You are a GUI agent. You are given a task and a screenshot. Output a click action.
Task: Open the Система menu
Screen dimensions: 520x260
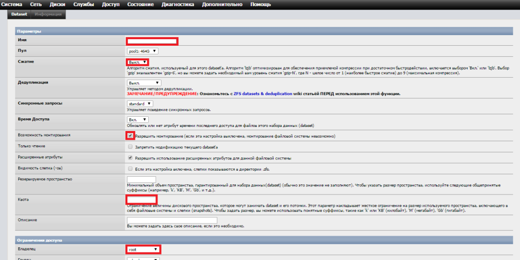click(11, 5)
